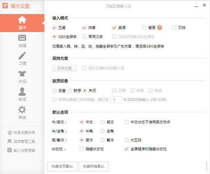Click the 联想反查 section heading
Screen dimensions: 210x174
tap(60, 81)
